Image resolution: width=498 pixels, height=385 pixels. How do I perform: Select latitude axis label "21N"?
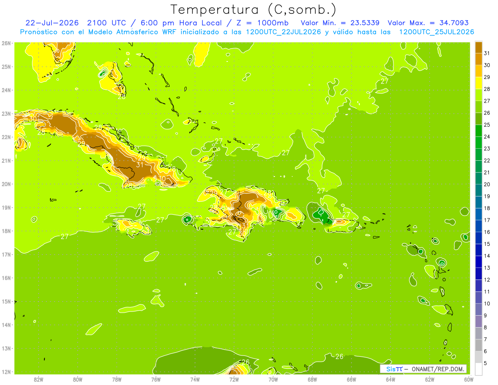coord(6,160)
